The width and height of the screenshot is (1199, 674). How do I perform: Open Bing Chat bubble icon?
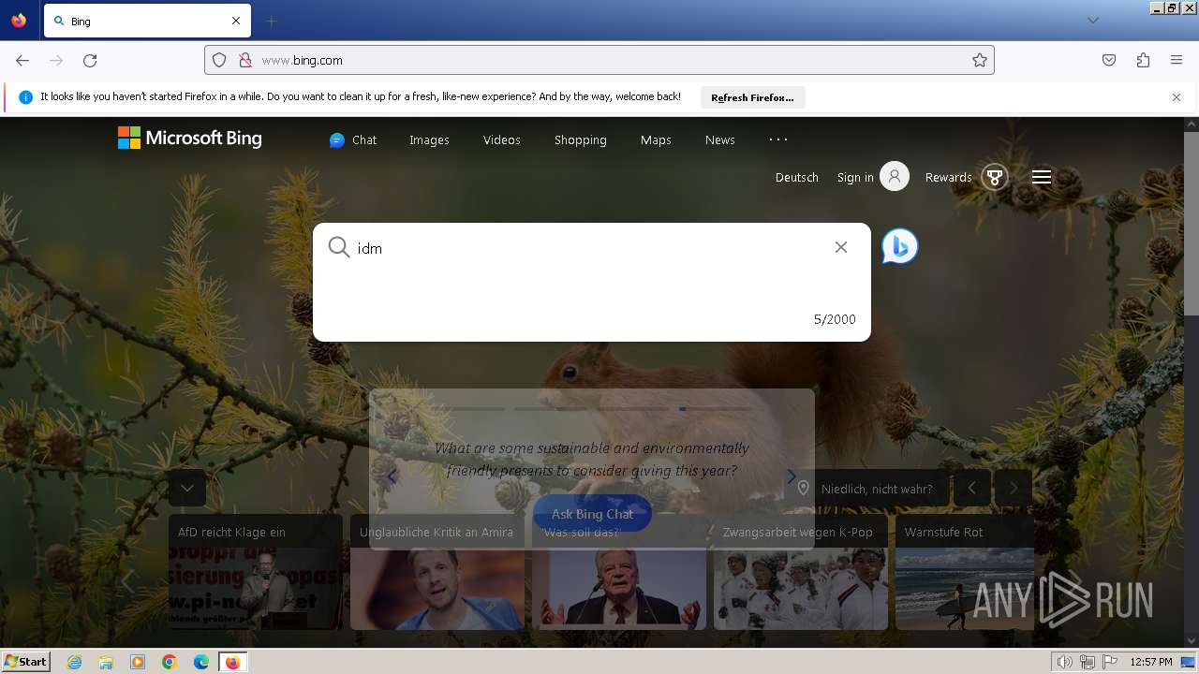(899, 246)
